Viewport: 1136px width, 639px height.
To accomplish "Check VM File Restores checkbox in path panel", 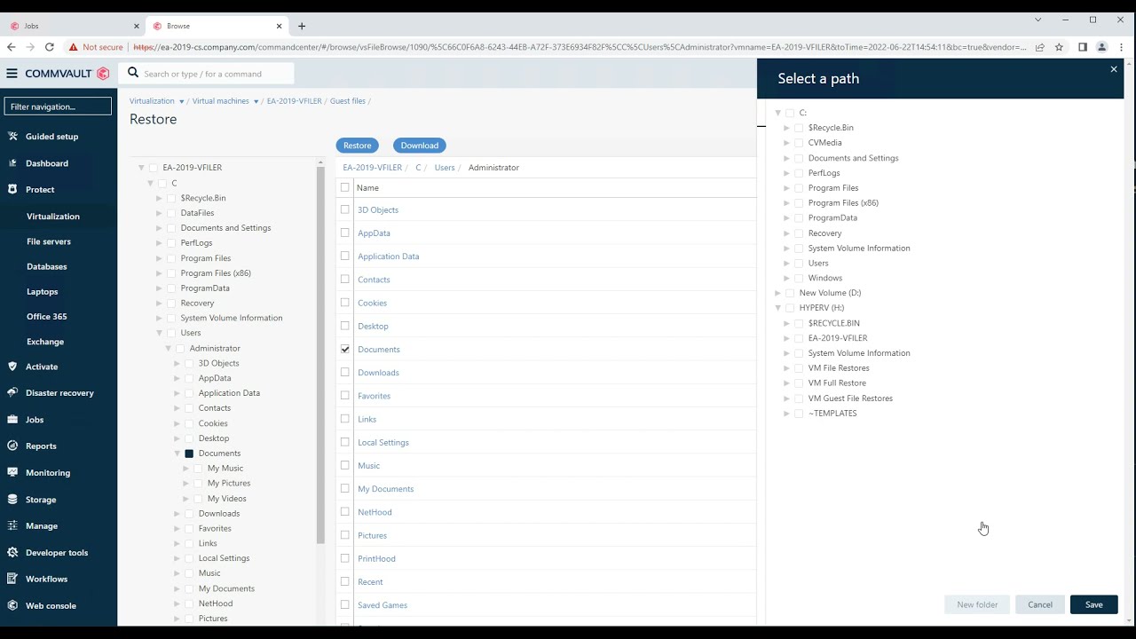I will click(799, 367).
